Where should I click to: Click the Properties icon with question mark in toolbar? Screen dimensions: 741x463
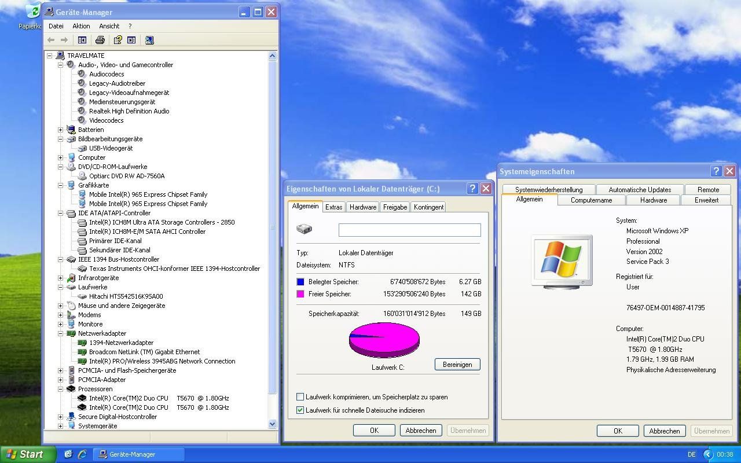118,40
